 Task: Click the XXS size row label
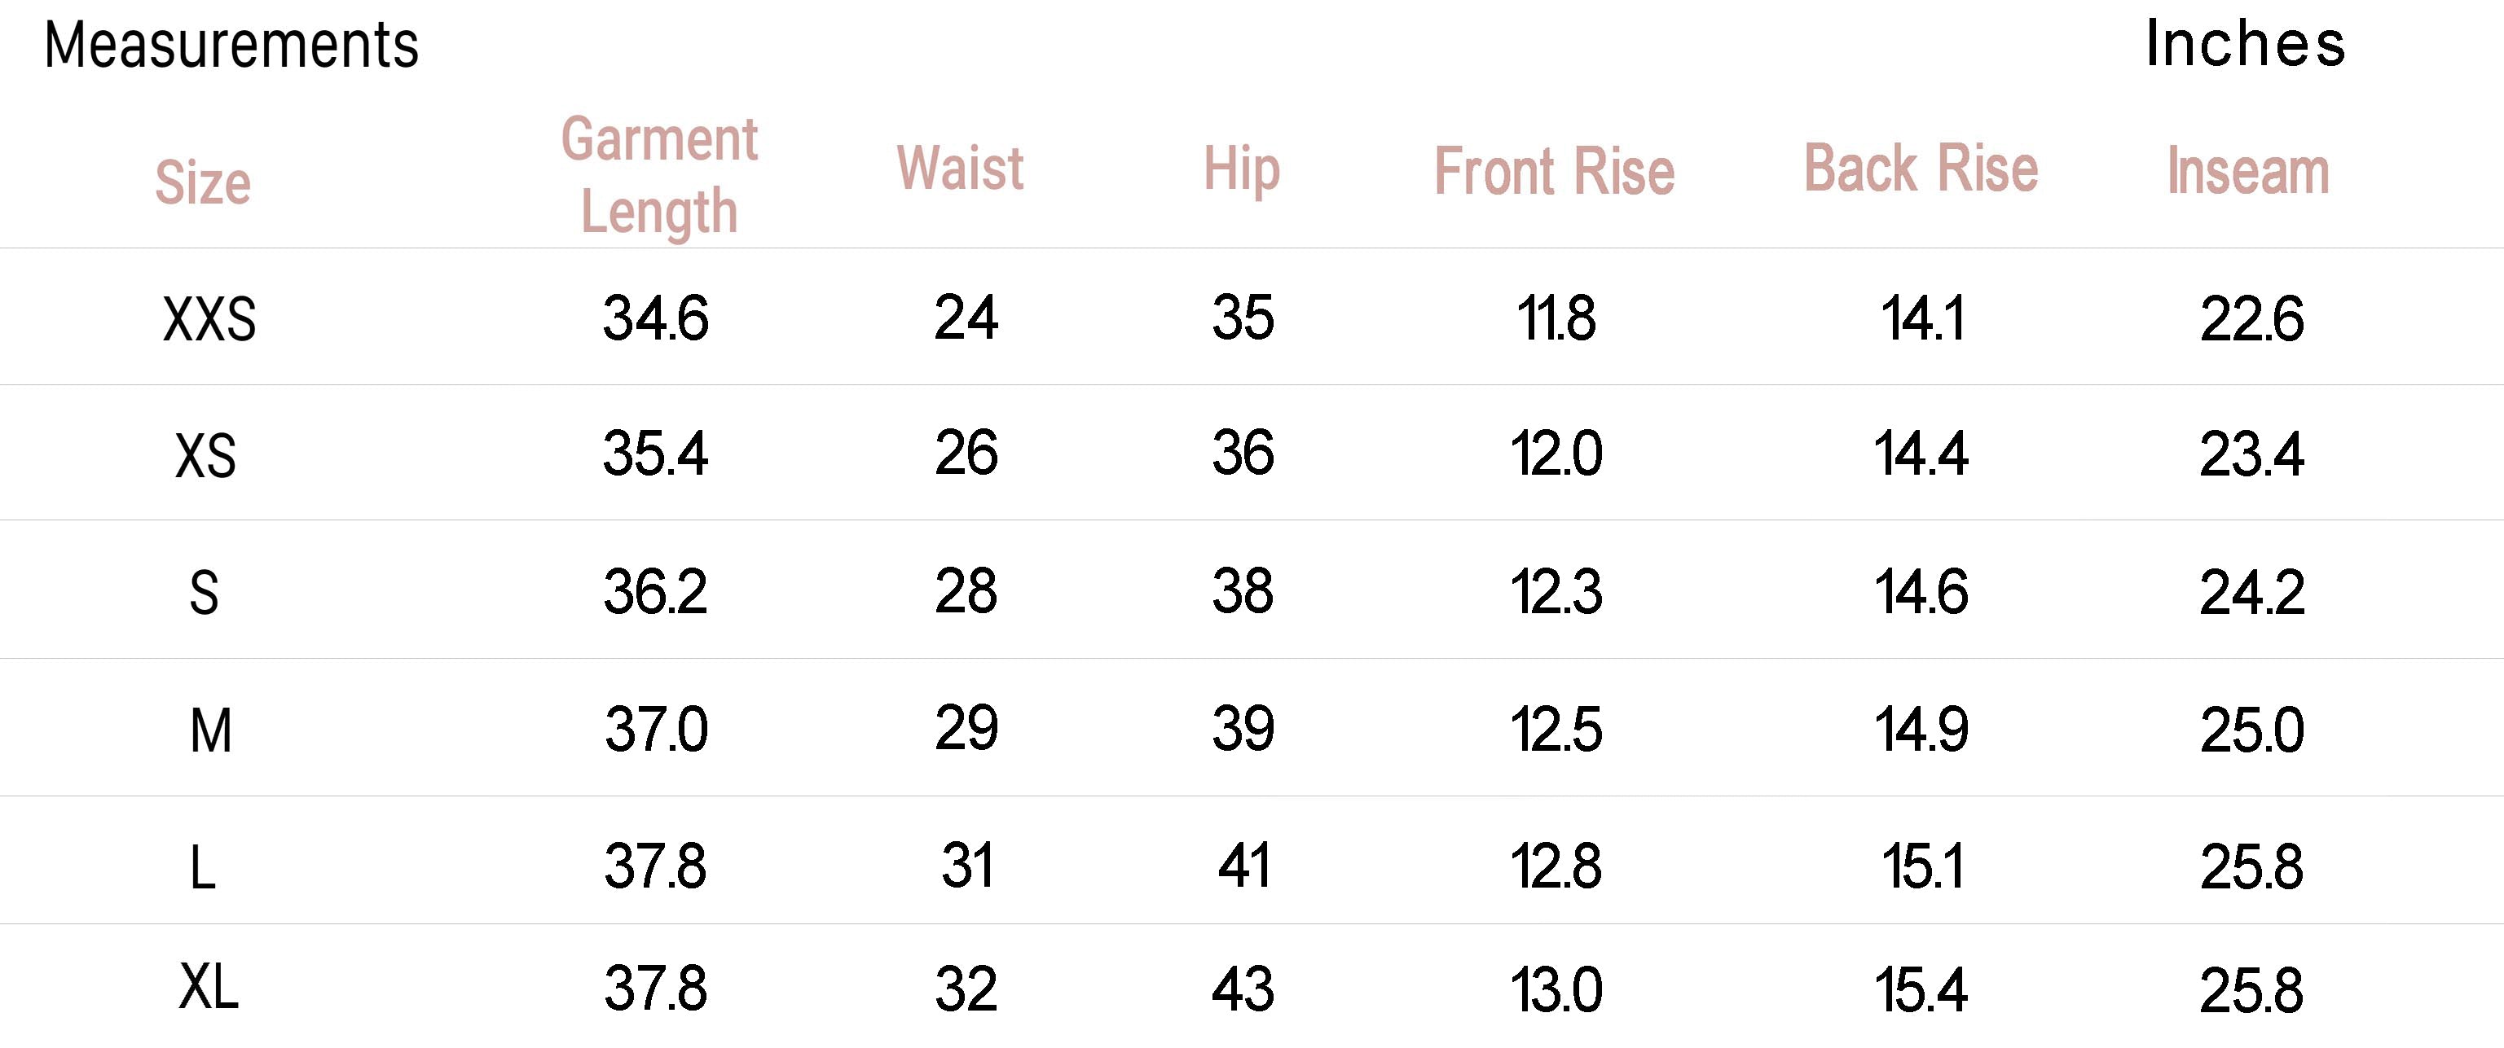click(209, 319)
